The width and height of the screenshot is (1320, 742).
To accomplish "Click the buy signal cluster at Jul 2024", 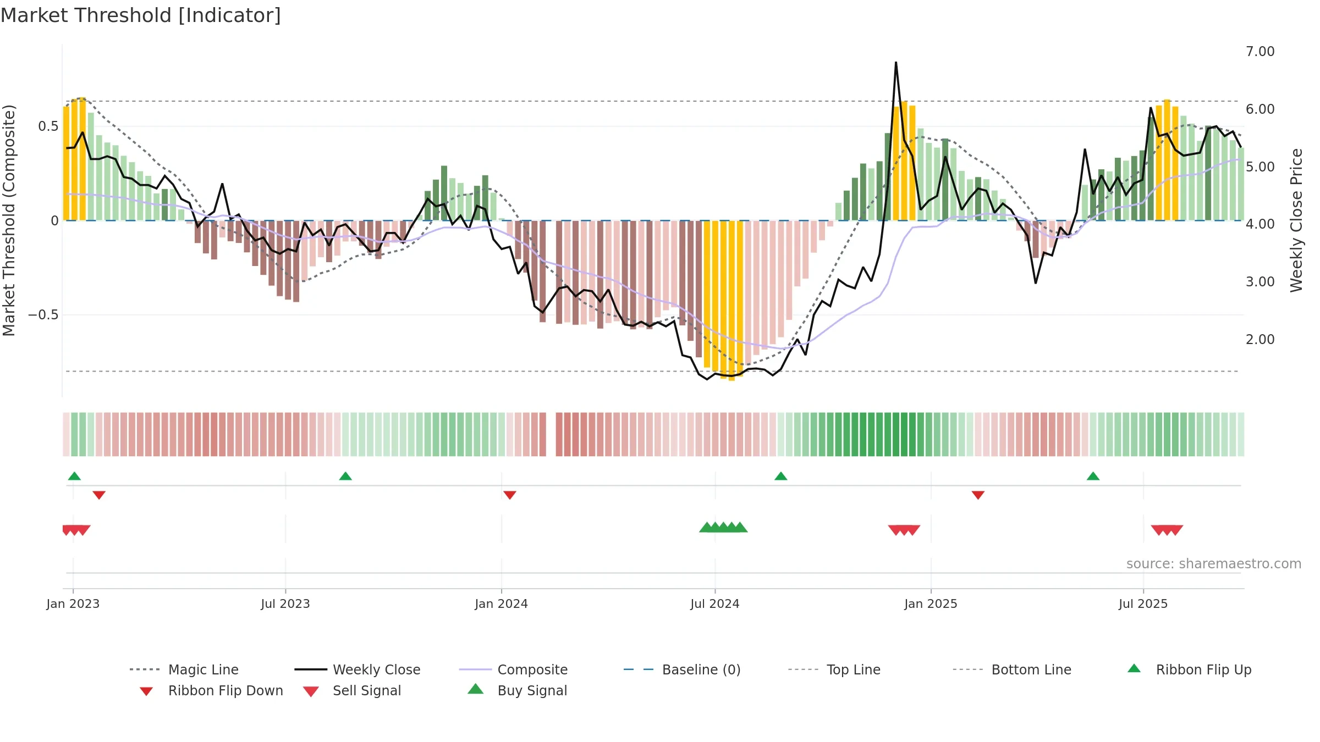I will coord(723,527).
